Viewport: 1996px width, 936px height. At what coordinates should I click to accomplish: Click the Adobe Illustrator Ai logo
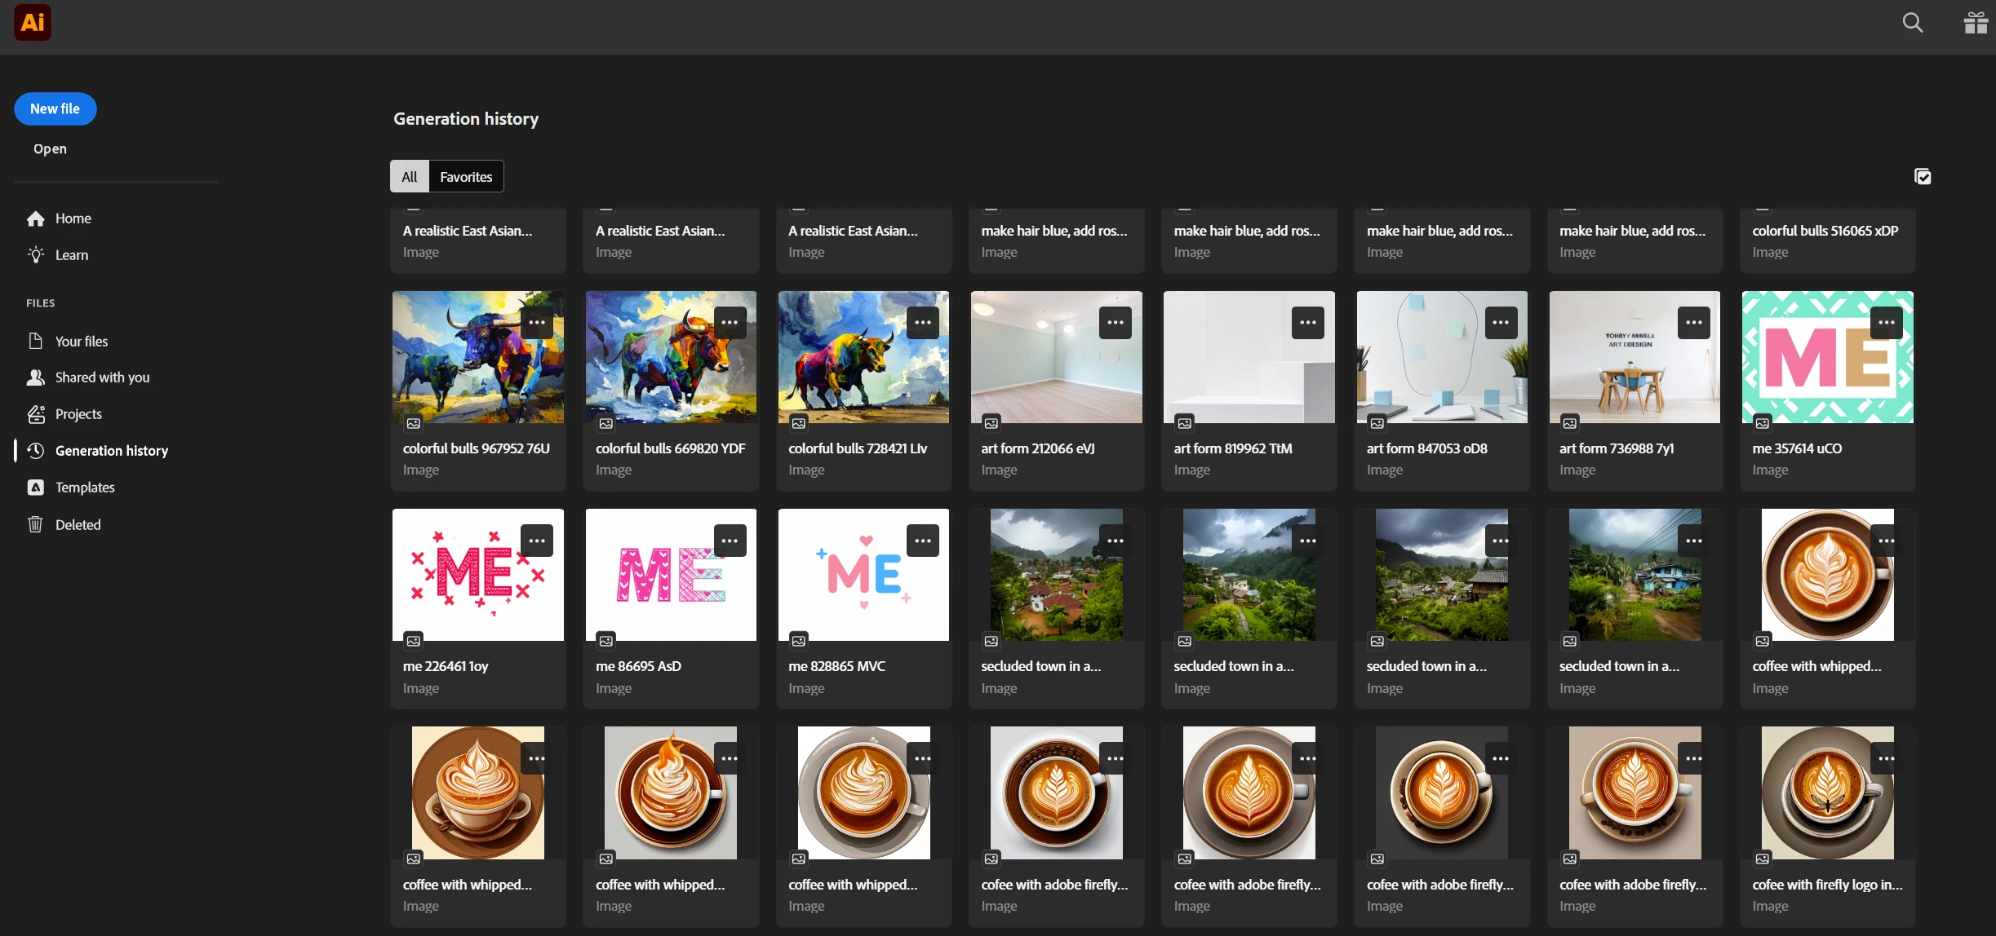(x=33, y=23)
